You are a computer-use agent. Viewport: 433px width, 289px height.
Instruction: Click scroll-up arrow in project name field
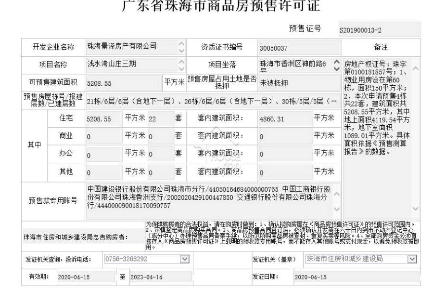pyautogui.click(x=181, y=61)
